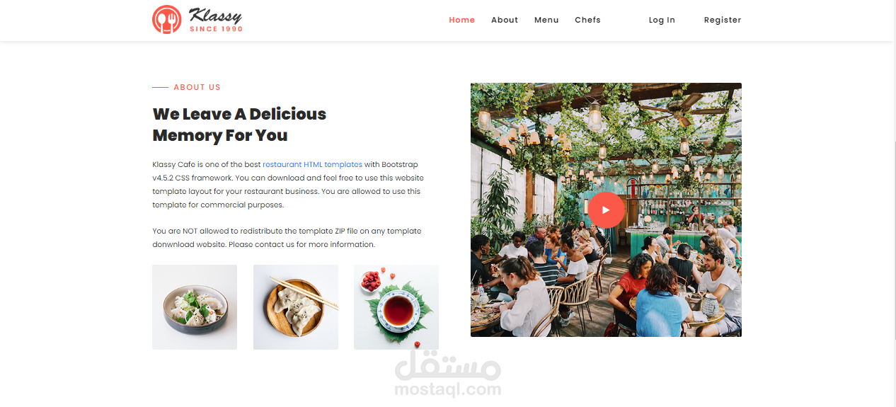Click the ABOUT US section label
The width and height of the screenshot is (896, 407).
coord(197,87)
